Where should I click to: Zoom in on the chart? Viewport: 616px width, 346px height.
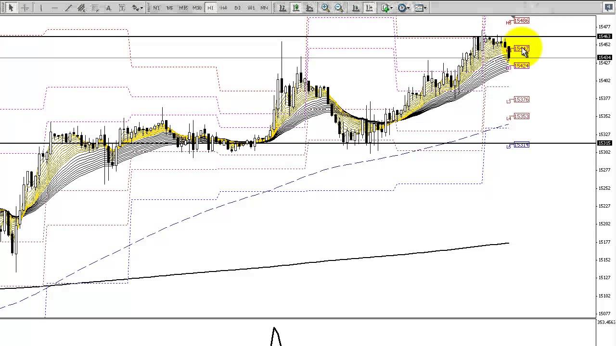pyautogui.click(x=325, y=8)
